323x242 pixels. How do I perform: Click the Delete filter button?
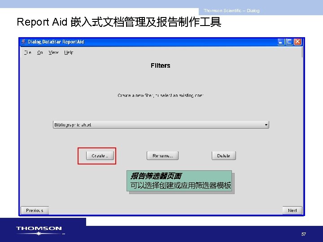pyautogui.click(x=224, y=156)
